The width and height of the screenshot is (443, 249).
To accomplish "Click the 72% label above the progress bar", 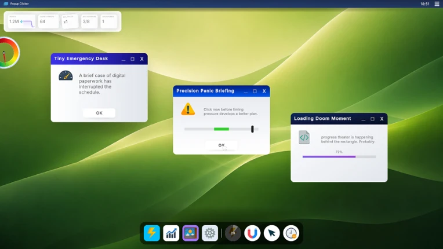I will [339, 152].
